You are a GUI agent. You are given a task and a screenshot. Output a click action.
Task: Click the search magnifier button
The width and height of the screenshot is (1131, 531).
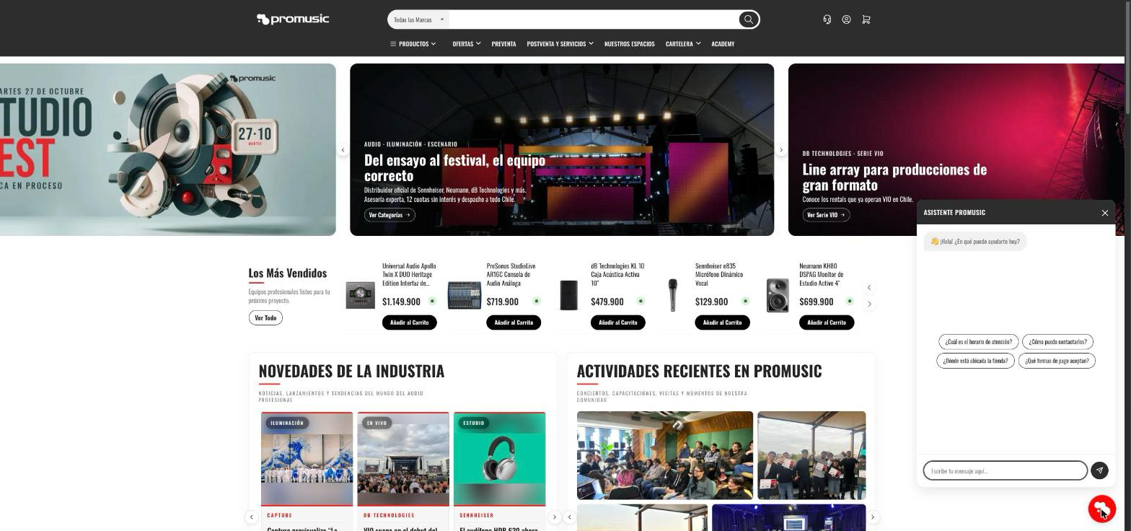[x=748, y=19]
